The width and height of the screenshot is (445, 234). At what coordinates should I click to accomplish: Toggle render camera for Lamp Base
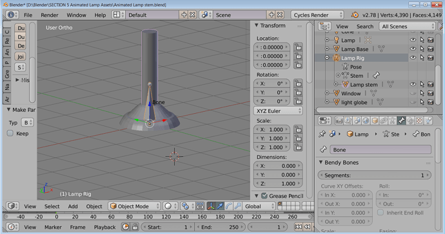(x=431, y=49)
